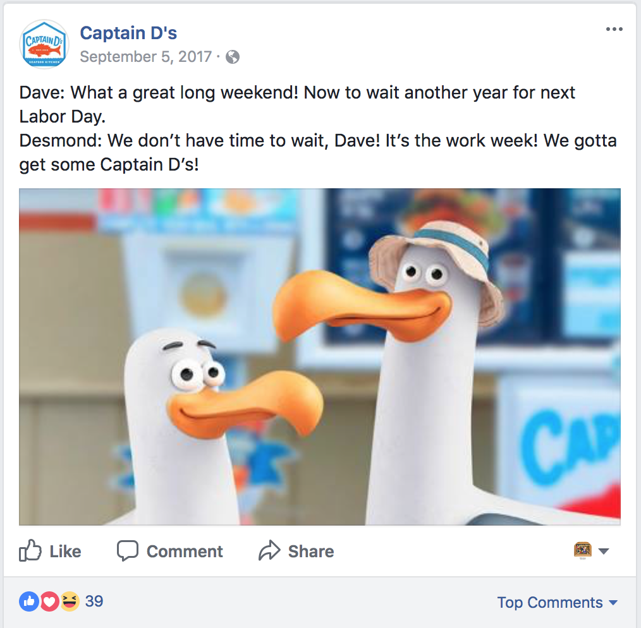Open the three-dot post options menu
Image resolution: width=641 pixels, height=628 pixels.
coord(614,29)
